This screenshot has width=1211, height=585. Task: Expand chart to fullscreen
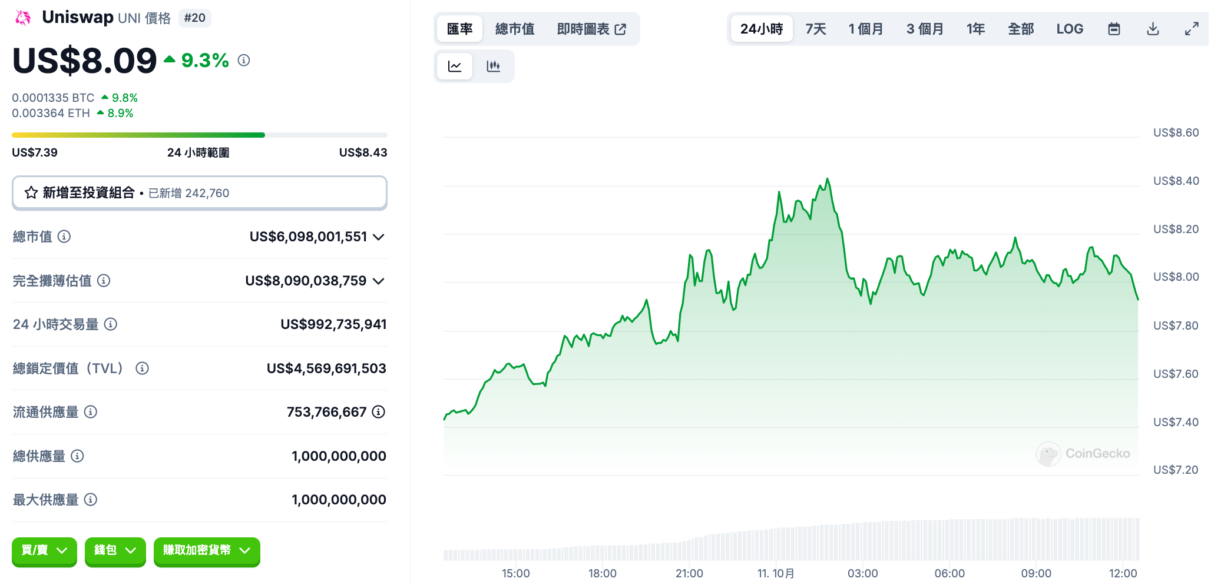(x=1192, y=29)
